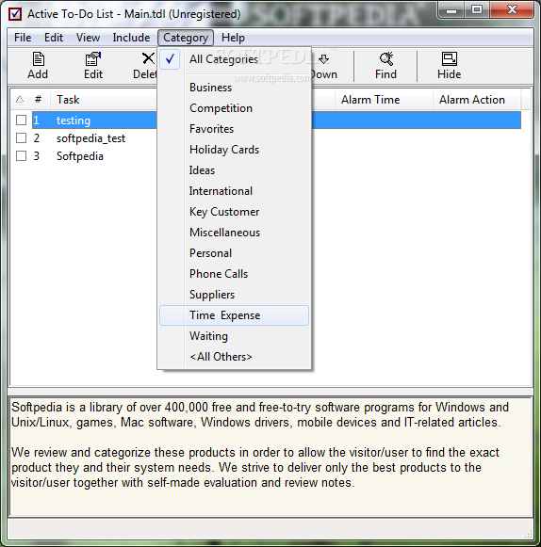Viewport: 541px width, 547px height.
Task: Select the task row named Softpedia
Action: click(80, 156)
